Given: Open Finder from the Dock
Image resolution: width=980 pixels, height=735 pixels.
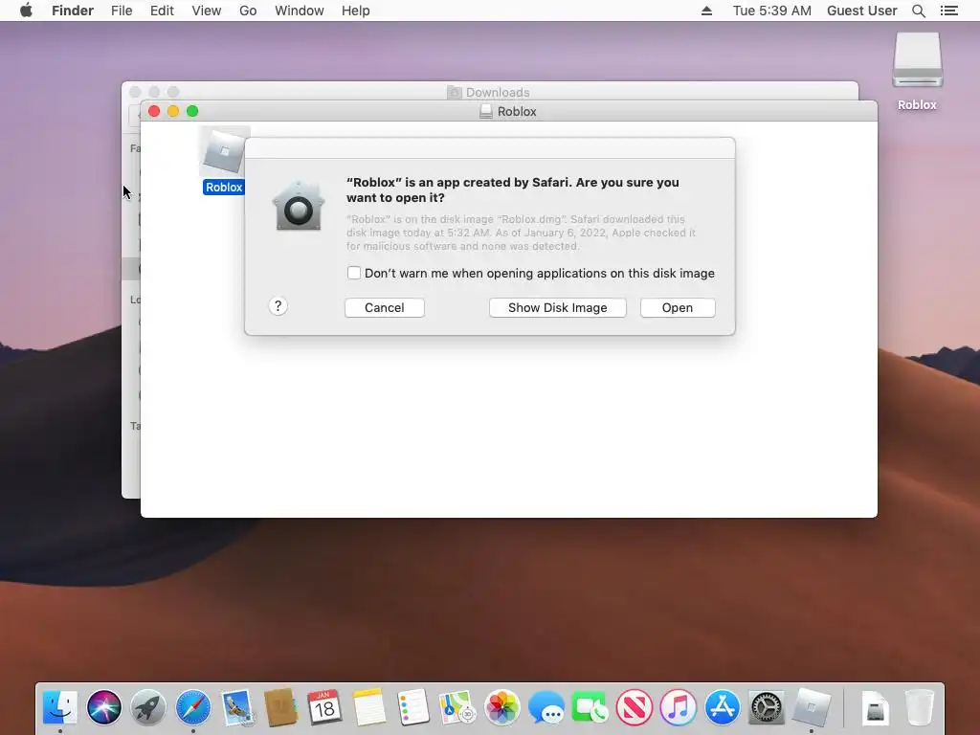Looking at the screenshot, I should coord(60,707).
